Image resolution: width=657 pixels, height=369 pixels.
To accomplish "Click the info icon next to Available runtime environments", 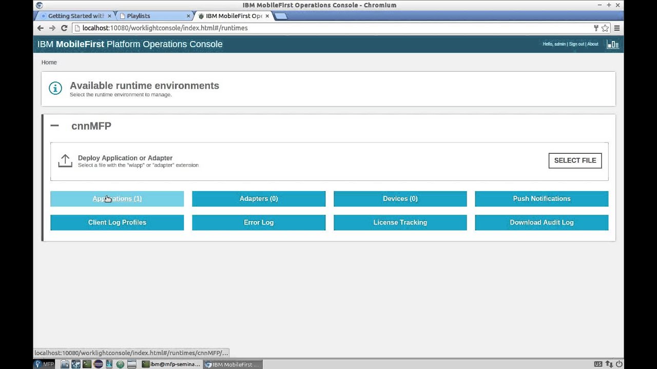I will pyautogui.click(x=55, y=88).
